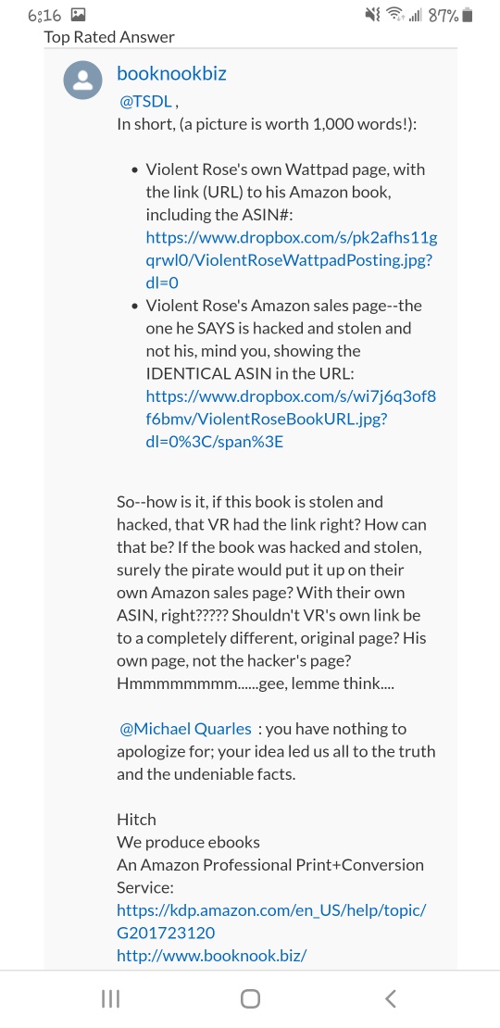Image resolution: width=500 pixels, height=1028 pixels.
Task: Open the www.booknook.biz link
Action: coord(212,955)
